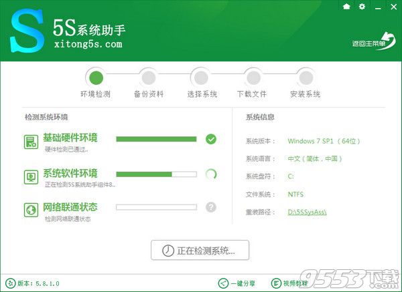
Task: Click the 版本: 5.8.1.0 version text
Action: click(x=38, y=283)
